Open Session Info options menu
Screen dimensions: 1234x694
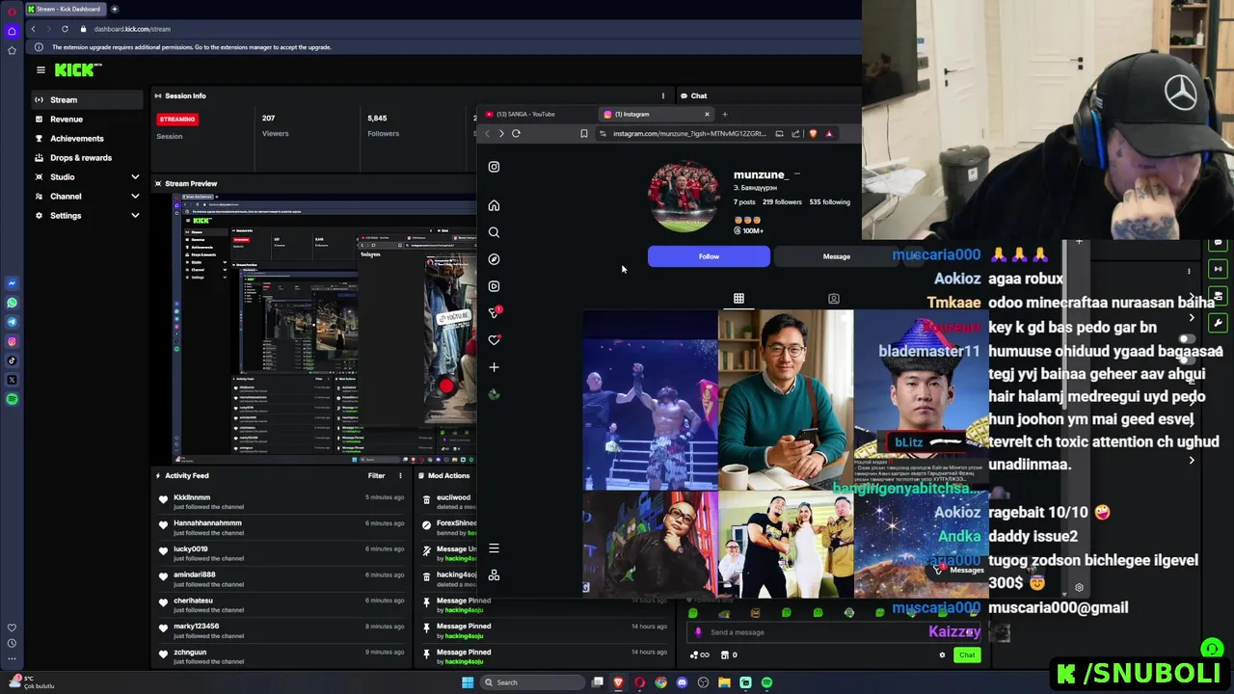pos(662,95)
